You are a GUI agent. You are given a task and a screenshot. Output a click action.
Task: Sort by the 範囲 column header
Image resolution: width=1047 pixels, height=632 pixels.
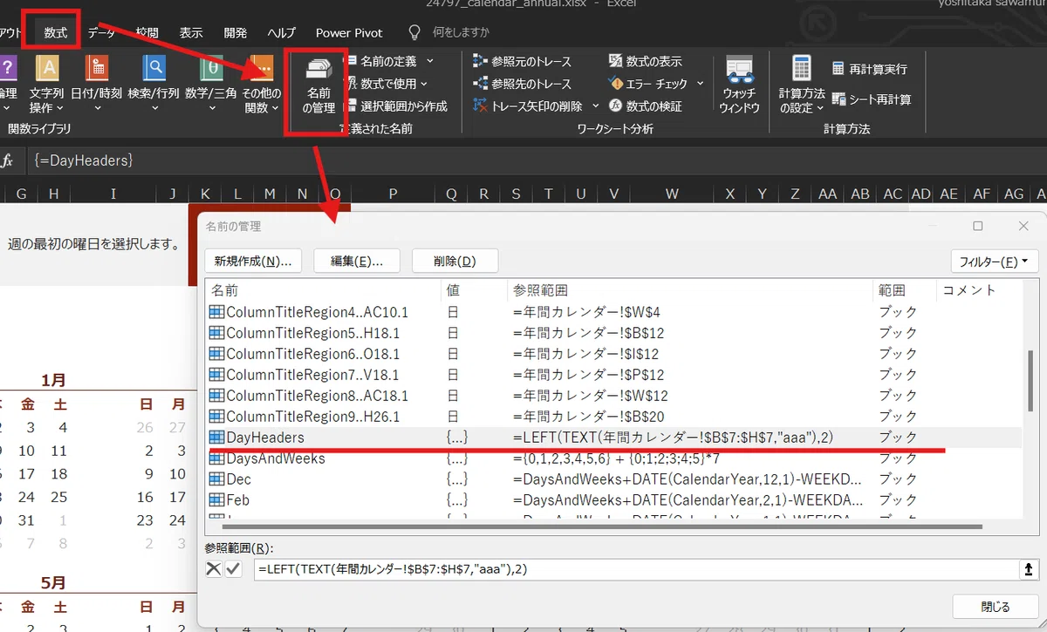coord(904,290)
